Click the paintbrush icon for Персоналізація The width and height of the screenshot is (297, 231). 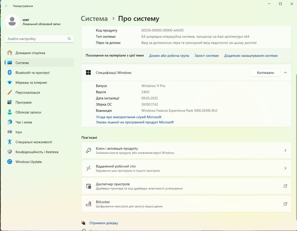[x=10, y=92]
